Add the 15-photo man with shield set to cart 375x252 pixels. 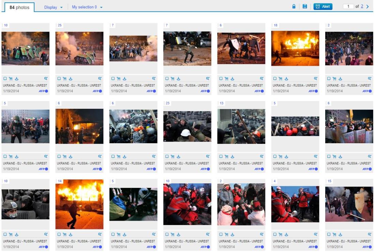pyautogui.click(x=334, y=235)
